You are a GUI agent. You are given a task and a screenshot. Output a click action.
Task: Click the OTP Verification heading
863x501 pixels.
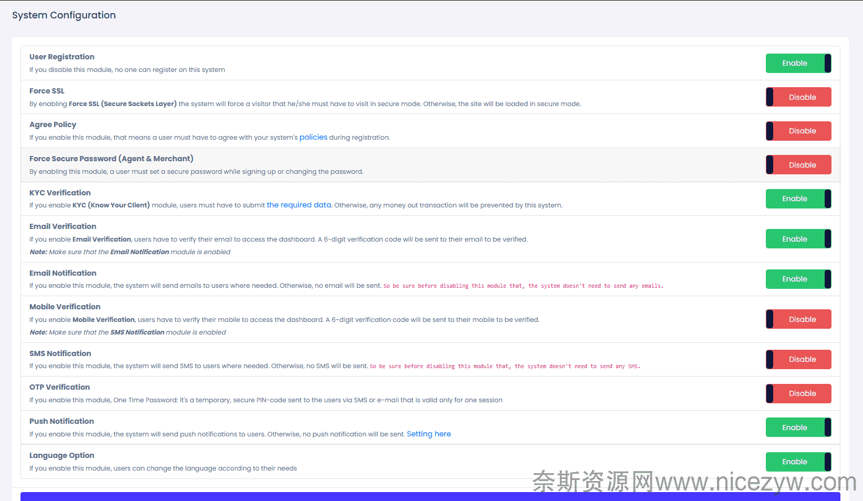(x=59, y=387)
